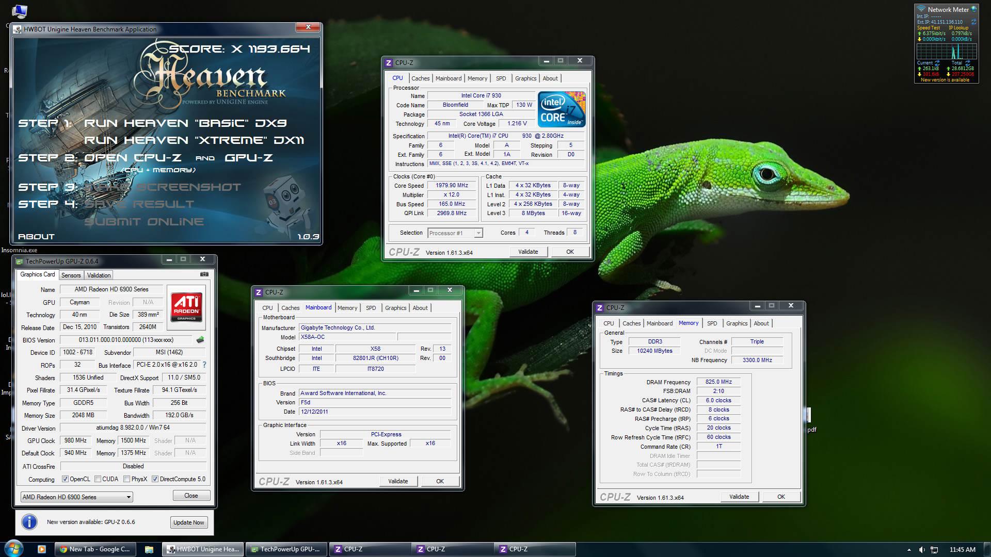Open About tab in CPU-Z processor window
This screenshot has height=557, width=991.
(x=550, y=78)
